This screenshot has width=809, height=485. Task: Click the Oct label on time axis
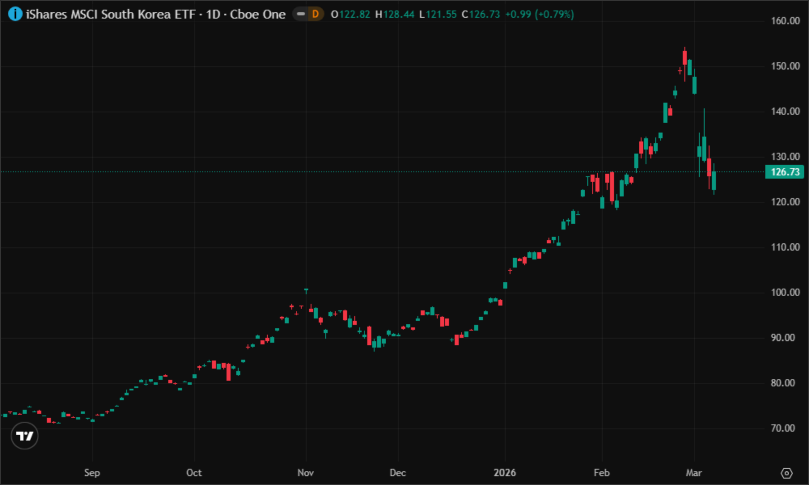coord(194,472)
